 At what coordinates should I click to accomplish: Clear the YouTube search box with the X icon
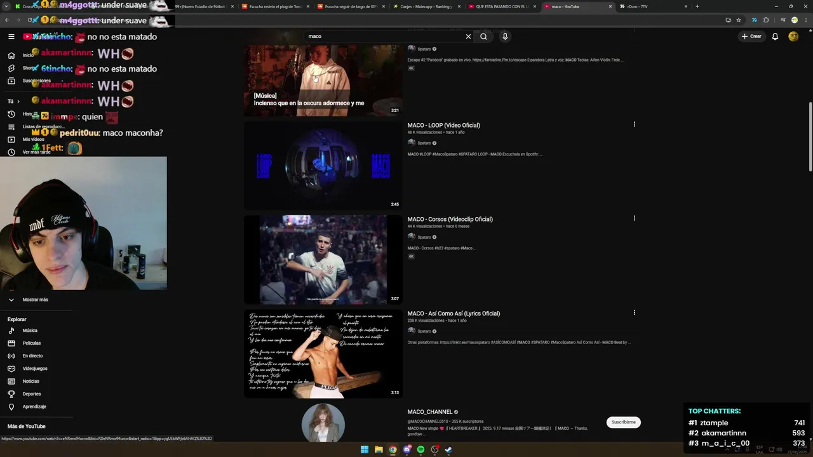[468, 36]
